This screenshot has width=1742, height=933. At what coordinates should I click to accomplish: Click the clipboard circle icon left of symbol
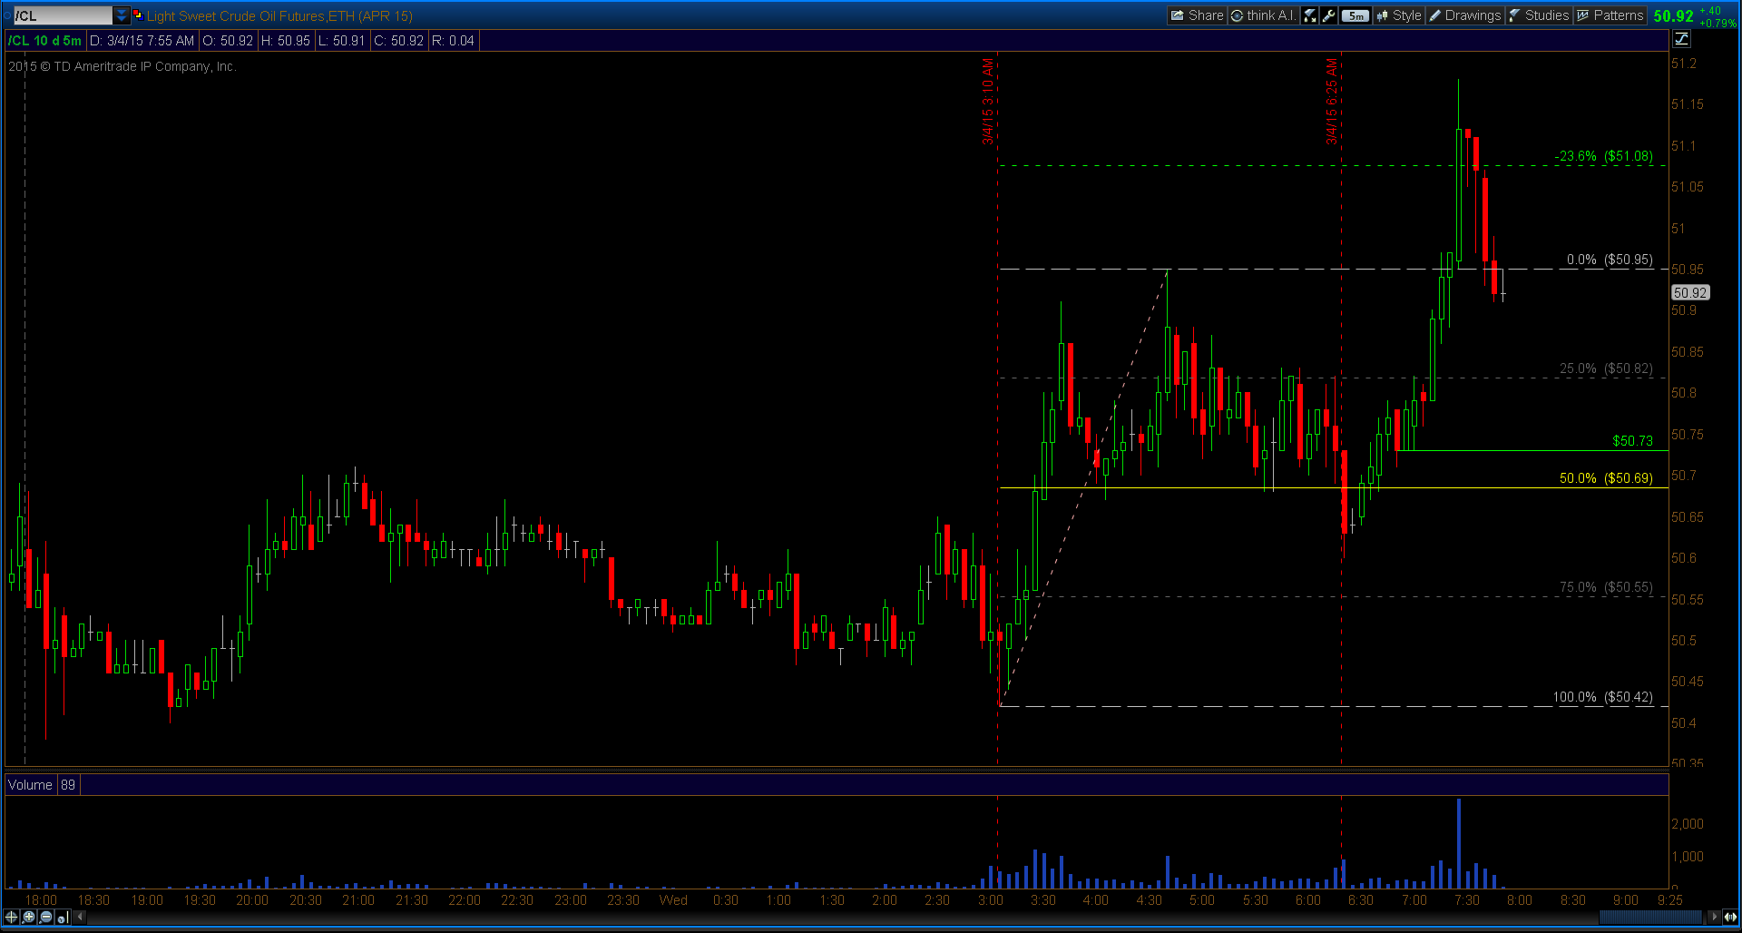point(8,15)
